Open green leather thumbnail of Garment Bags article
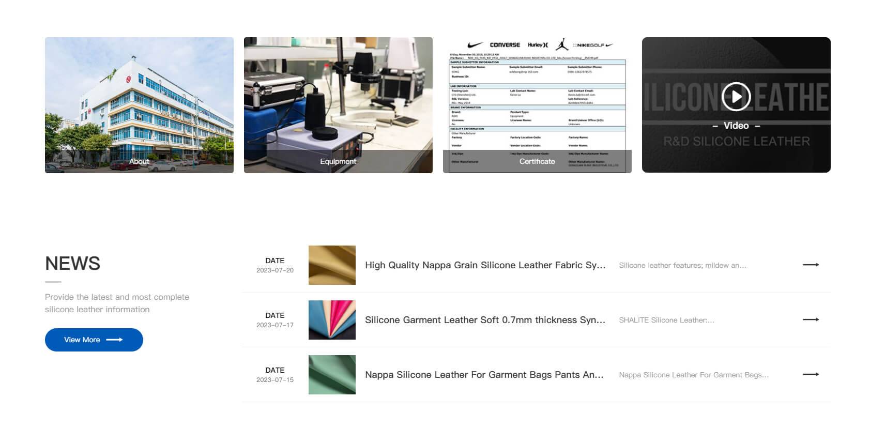This screenshot has width=870, height=428. coord(332,375)
